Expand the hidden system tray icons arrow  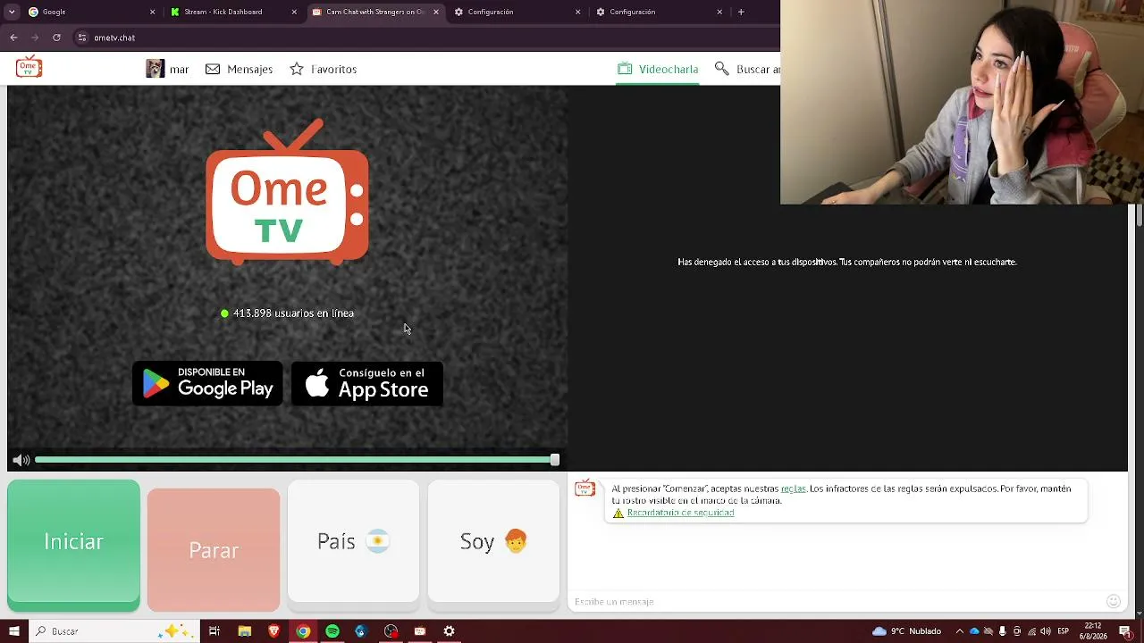coord(959,631)
